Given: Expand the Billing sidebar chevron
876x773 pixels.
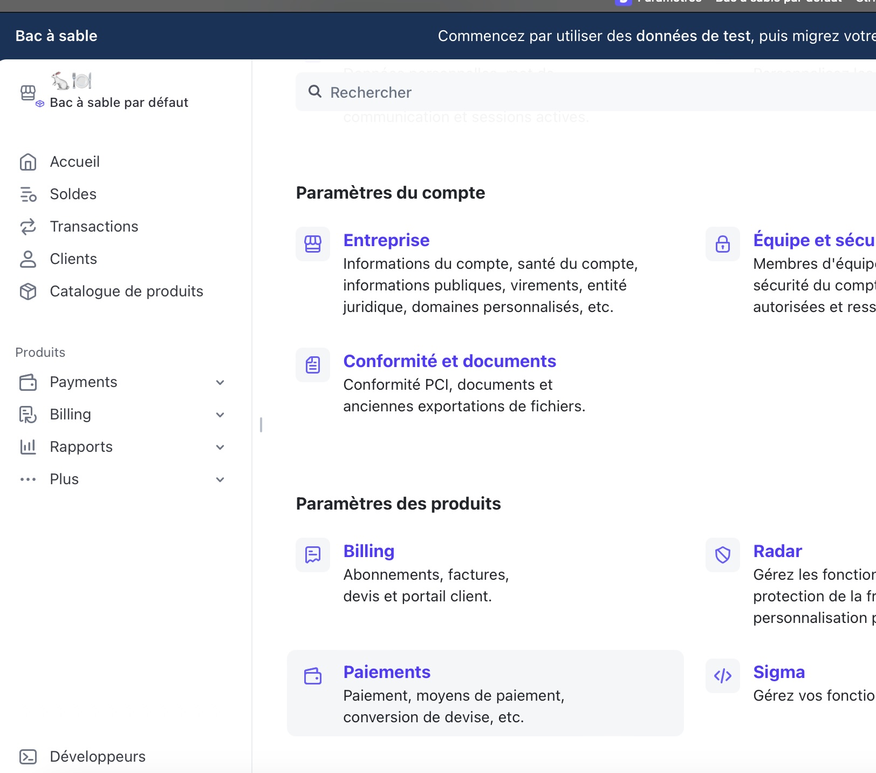Looking at the screenshot, I should click(220, 415).
